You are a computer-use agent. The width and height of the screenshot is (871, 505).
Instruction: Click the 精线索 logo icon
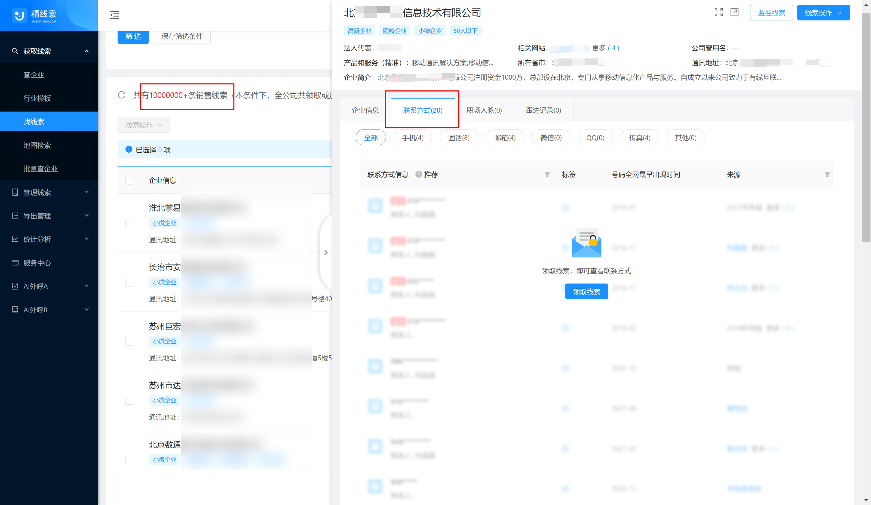pos(19,15)
